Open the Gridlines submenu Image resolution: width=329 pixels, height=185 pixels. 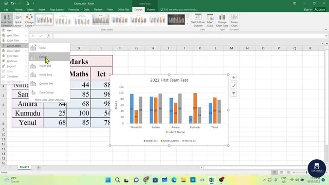pyautogui.click(x=14, y=61)
